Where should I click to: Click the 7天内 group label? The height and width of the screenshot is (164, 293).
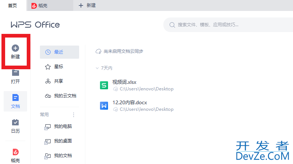107,68
